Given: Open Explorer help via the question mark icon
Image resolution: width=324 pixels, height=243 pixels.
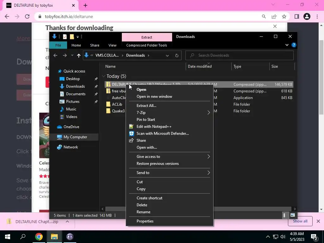Looking at the screenshot, I should click(x=294, y=45).
